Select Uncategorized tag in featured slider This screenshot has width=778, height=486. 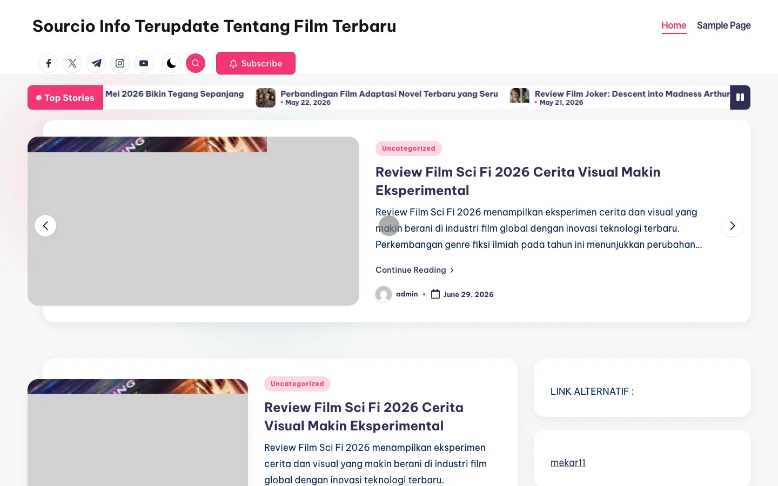click(x=408, y=148)
